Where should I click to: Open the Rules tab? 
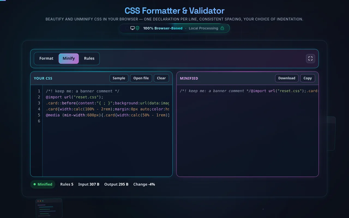coord(89,59)
